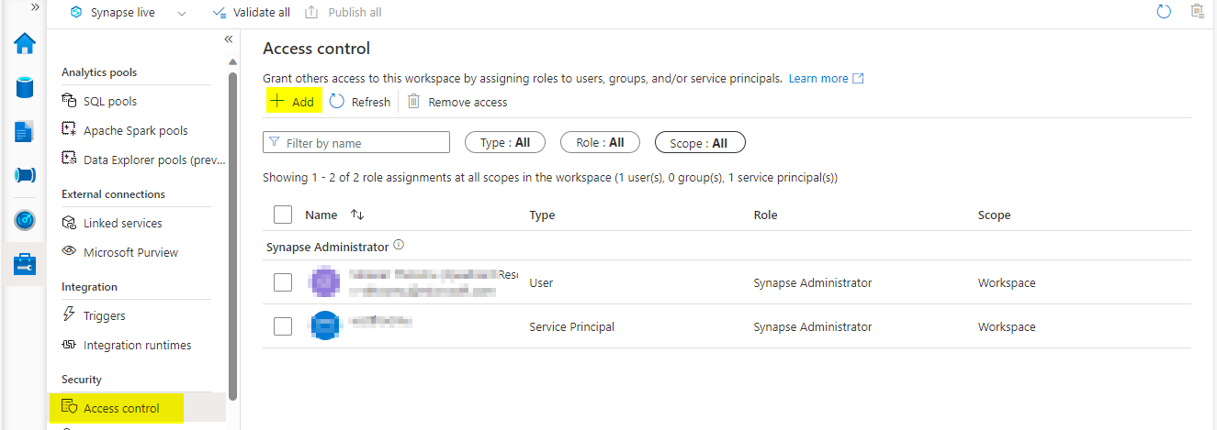Viewport: 1217px width, 430px height.
Task: Open the Manage hub toolbox icon
Action: pos(25,264)
